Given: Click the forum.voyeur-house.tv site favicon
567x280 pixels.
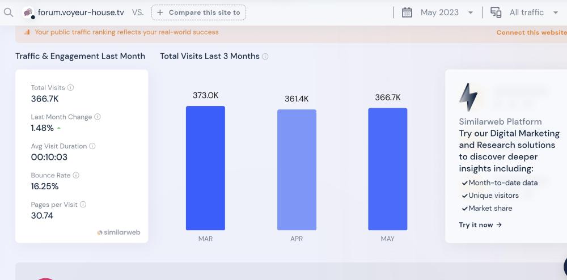Looking at the screenshot, I should 28,12.
